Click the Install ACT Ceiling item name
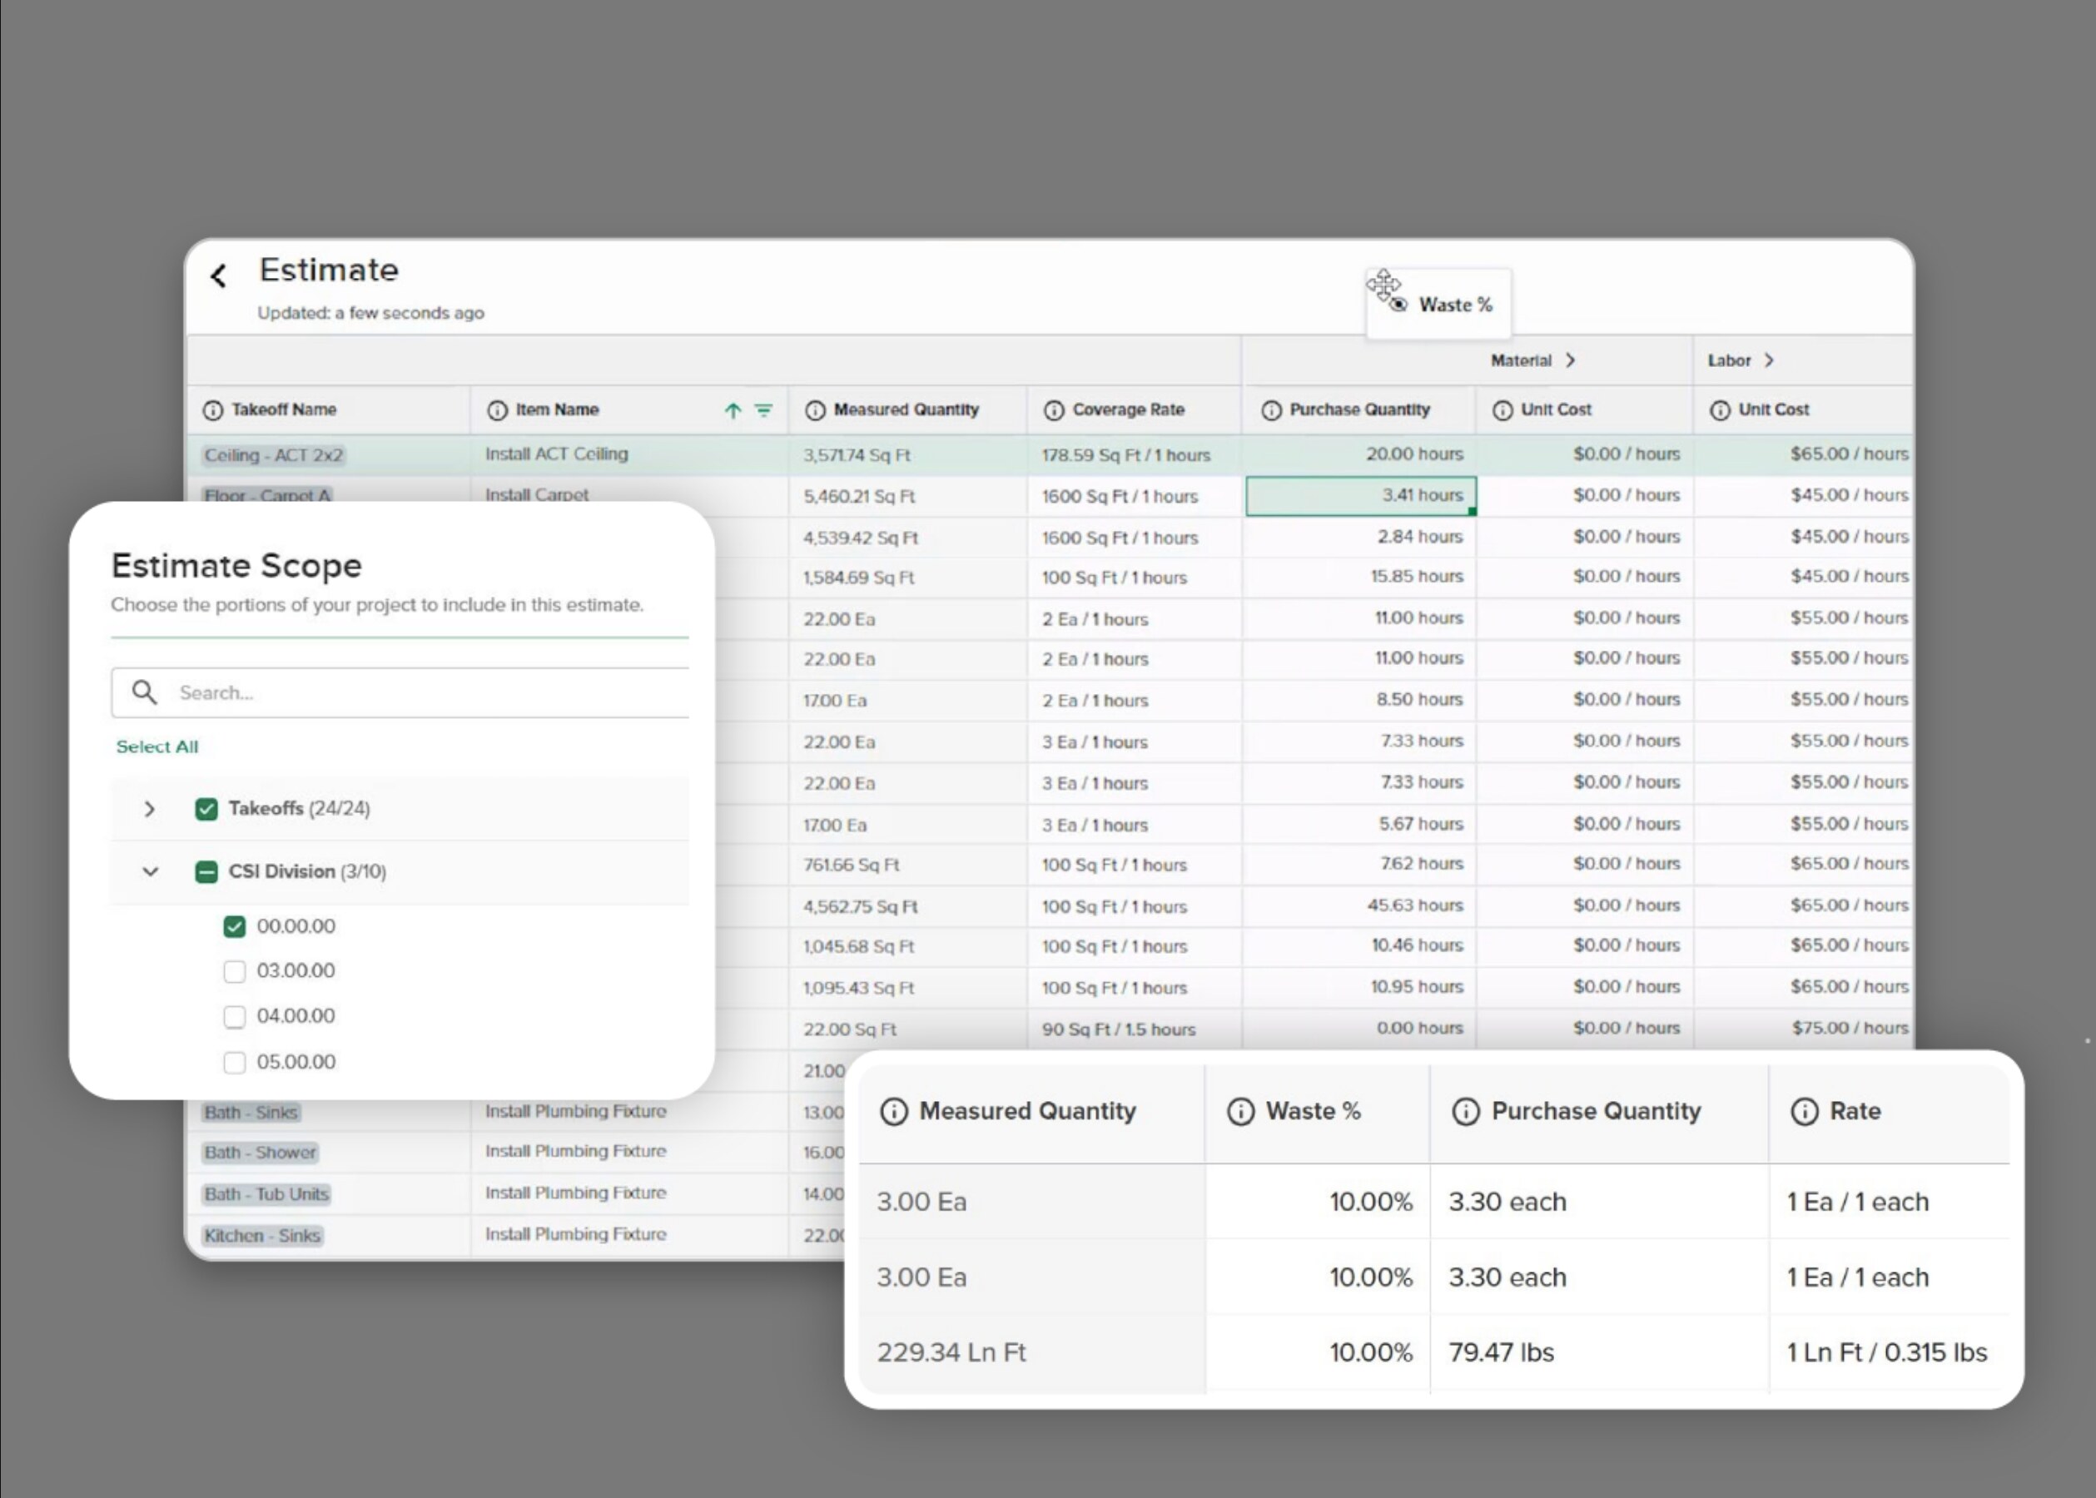 pos(556,454)
